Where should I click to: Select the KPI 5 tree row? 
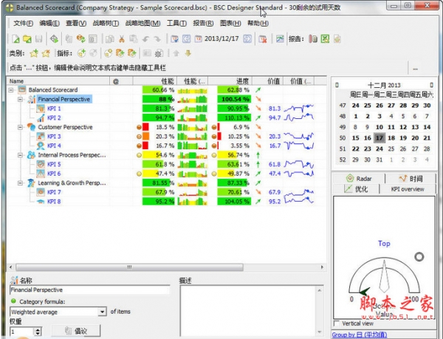(54, 165)
